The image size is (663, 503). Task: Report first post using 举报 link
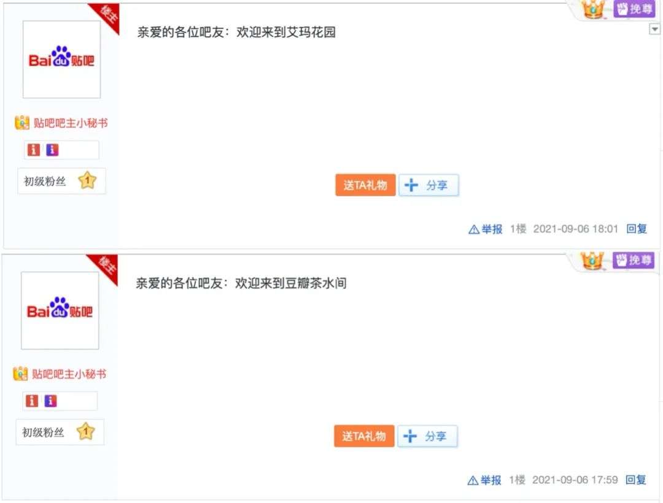[x=486, y=229]
